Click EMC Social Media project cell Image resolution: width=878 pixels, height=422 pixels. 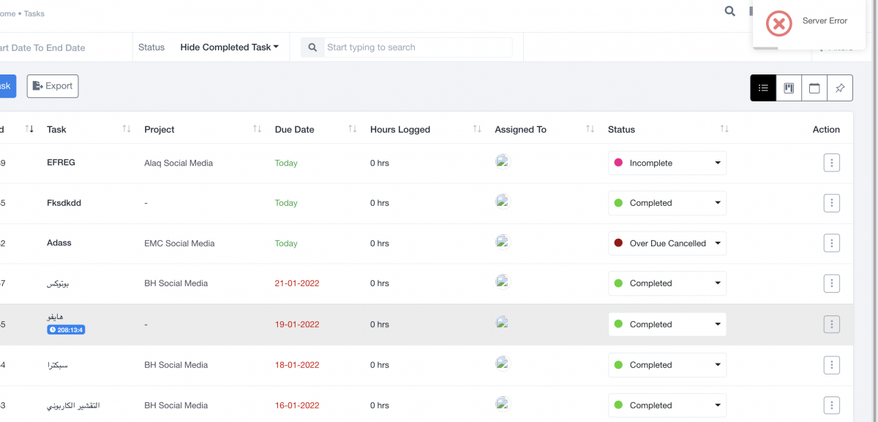pos(179,243)
